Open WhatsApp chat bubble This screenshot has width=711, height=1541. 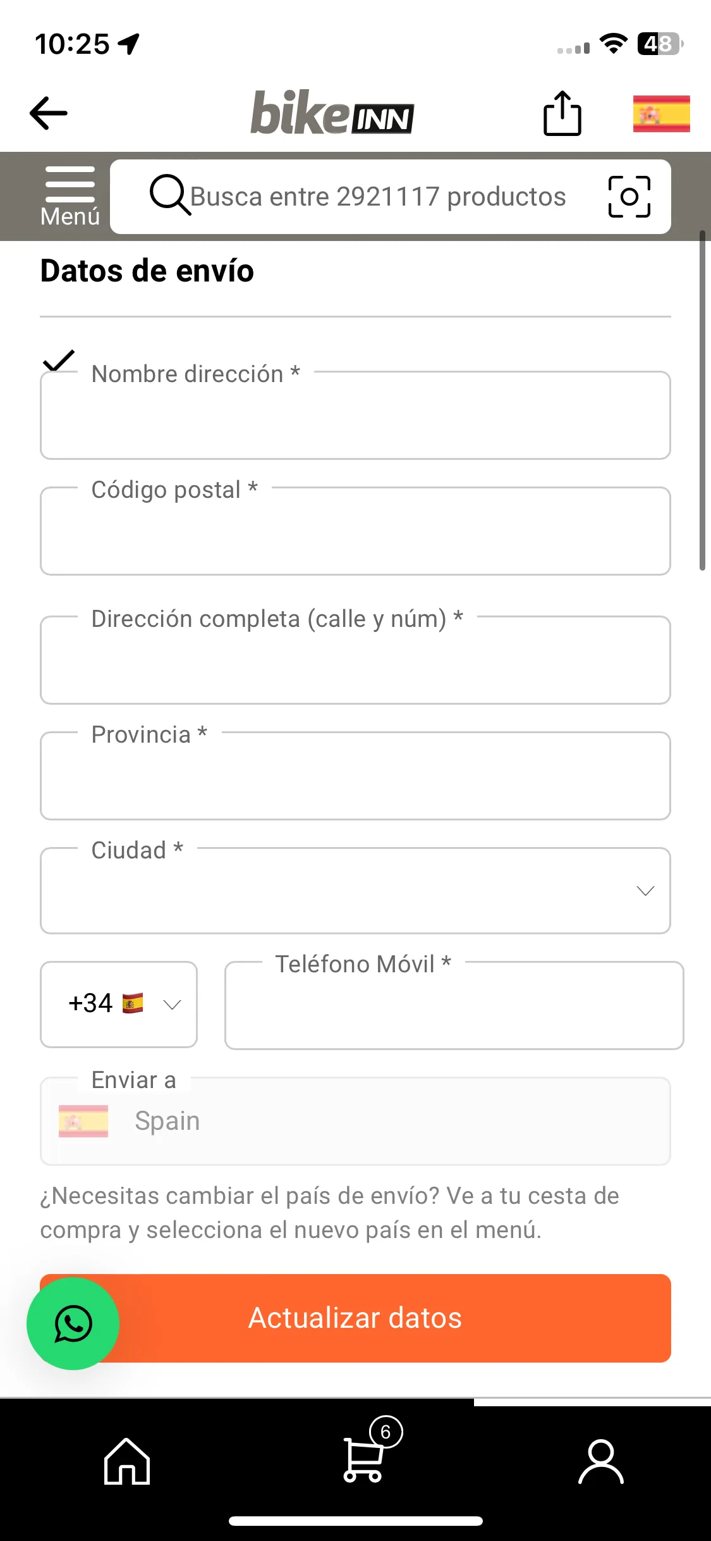coord(73,1323)
